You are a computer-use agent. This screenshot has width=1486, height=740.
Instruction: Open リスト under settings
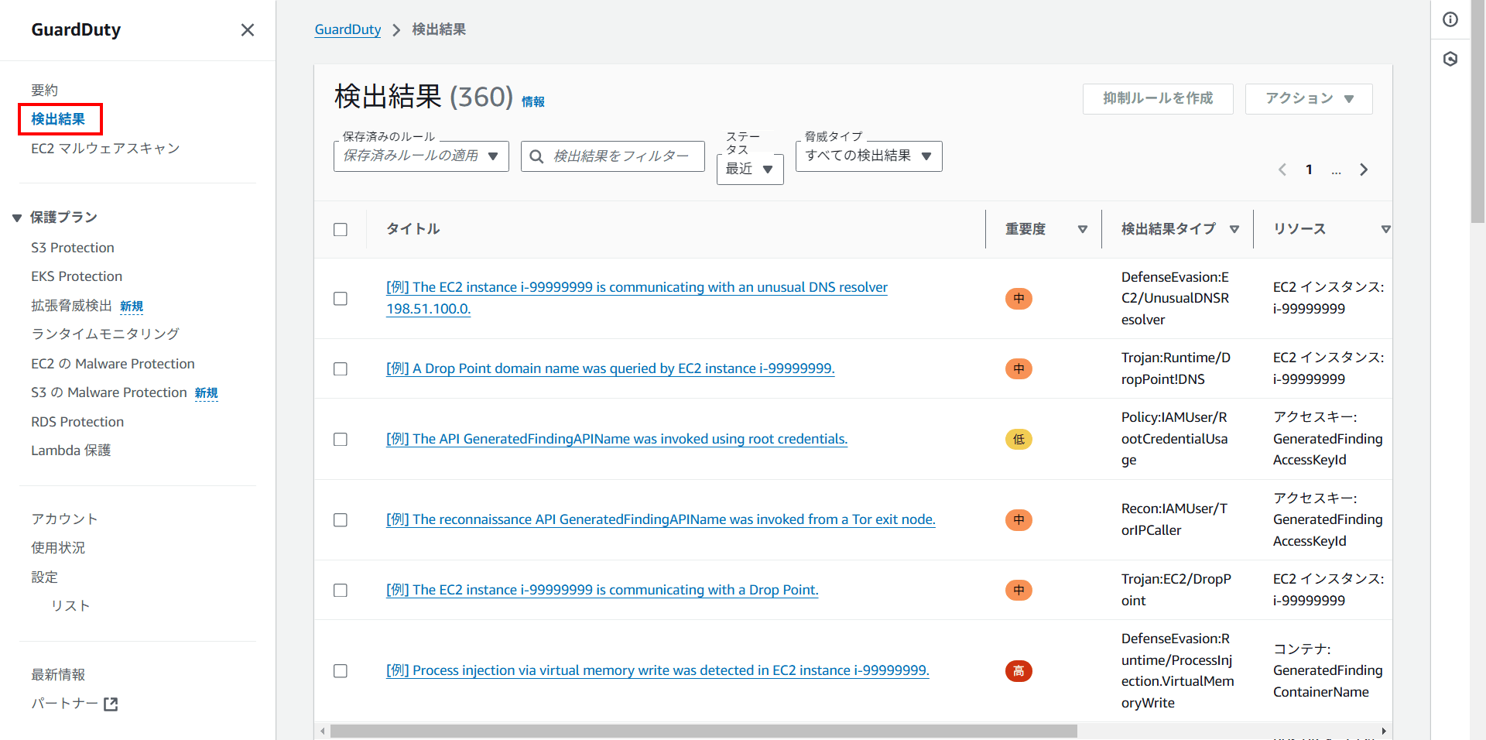pos(71,606)
